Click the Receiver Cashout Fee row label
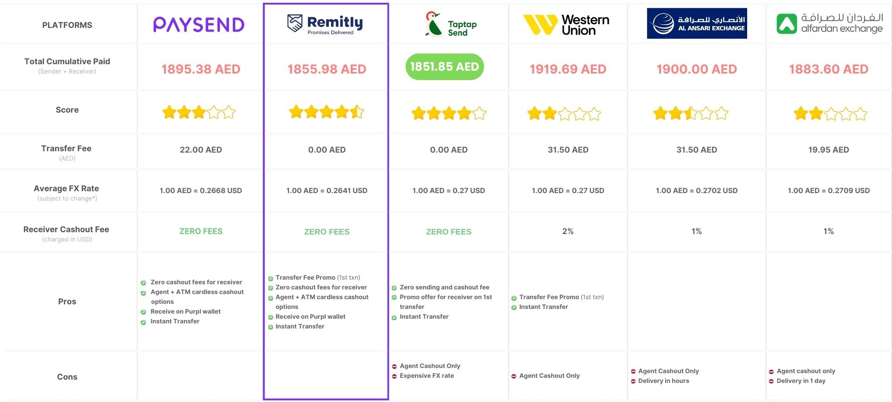This screenshot has width=892, height=402. point(67,229)
